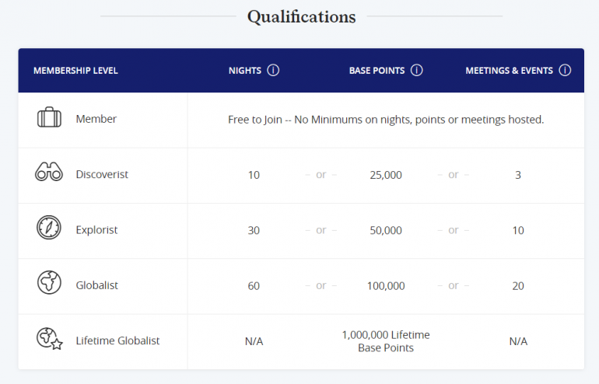Click the Free to Join description text
This screenshot has width=599, height=384.
[x=386, y=120]
